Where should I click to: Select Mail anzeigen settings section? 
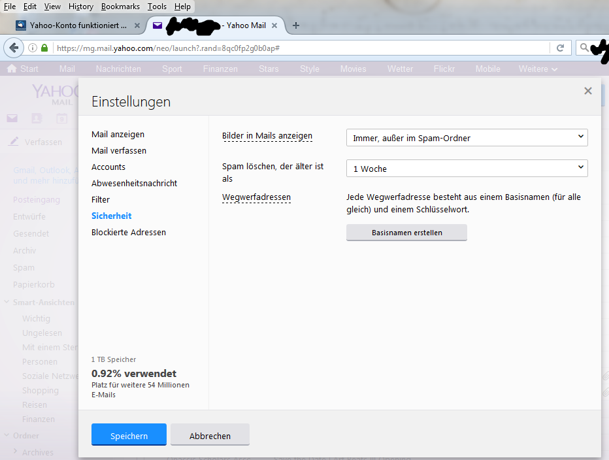(x=118, y=135)
